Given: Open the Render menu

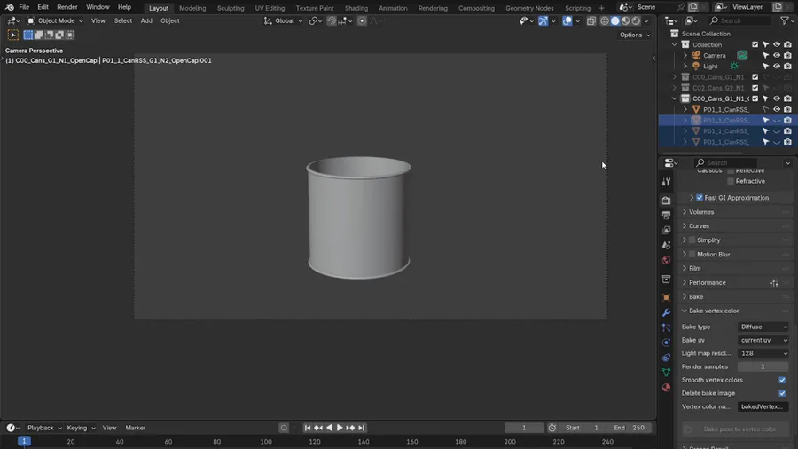Looking at the screenshot, I should click(67, 7).
